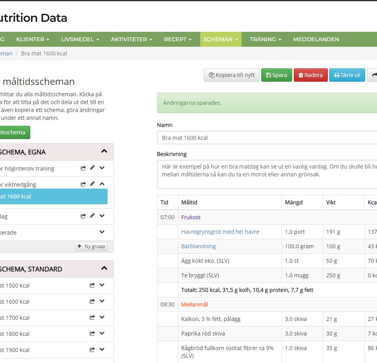Click the Namn text field

pos(267,138)
